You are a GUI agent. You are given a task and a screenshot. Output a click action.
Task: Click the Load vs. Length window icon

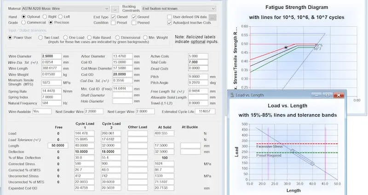click(x=231, y=95)
